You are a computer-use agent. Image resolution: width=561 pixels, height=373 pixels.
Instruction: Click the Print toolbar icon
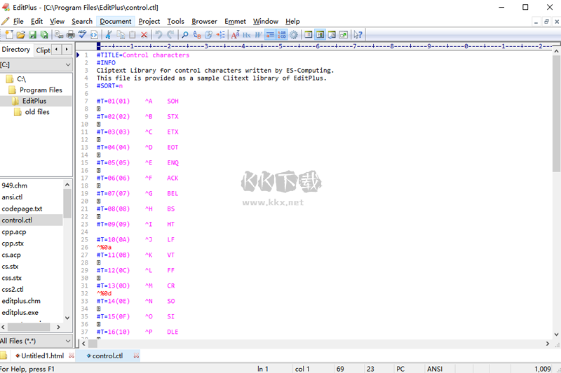pyautogui.click(x=71, y=34)
